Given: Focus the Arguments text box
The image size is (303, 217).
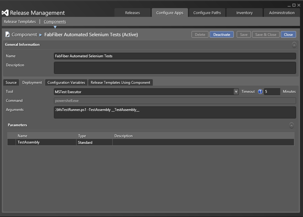Looking at the screenshot, I should (175, 112).
